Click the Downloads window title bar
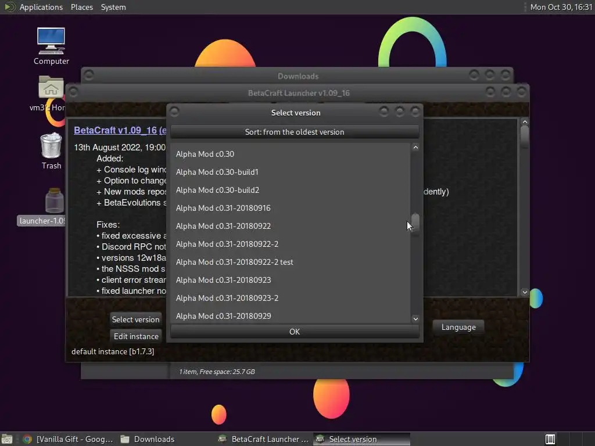595x446 pixels. pyautogui.click(x=298, y=76)
